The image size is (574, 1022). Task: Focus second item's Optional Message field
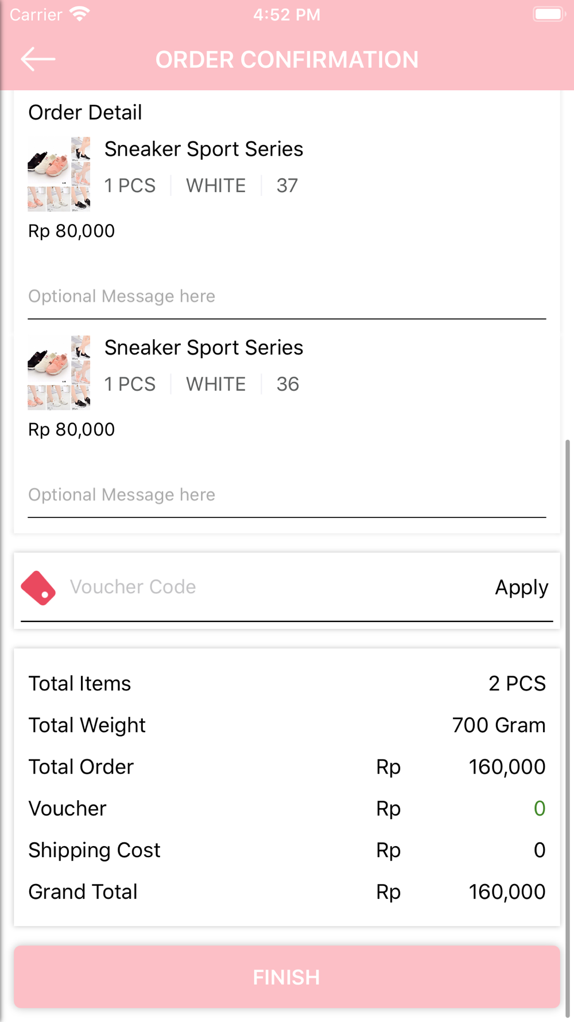(x=286, y=495)
